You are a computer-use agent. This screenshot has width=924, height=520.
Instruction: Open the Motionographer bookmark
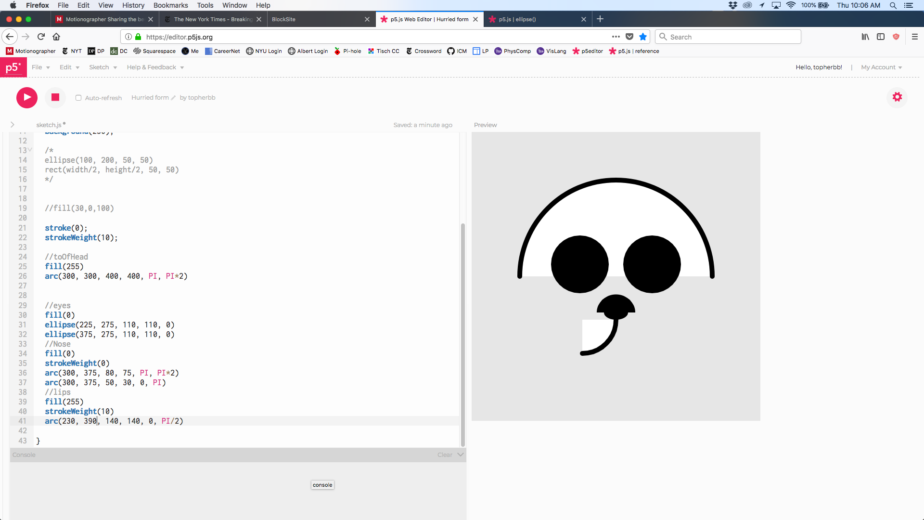(31, 51)
